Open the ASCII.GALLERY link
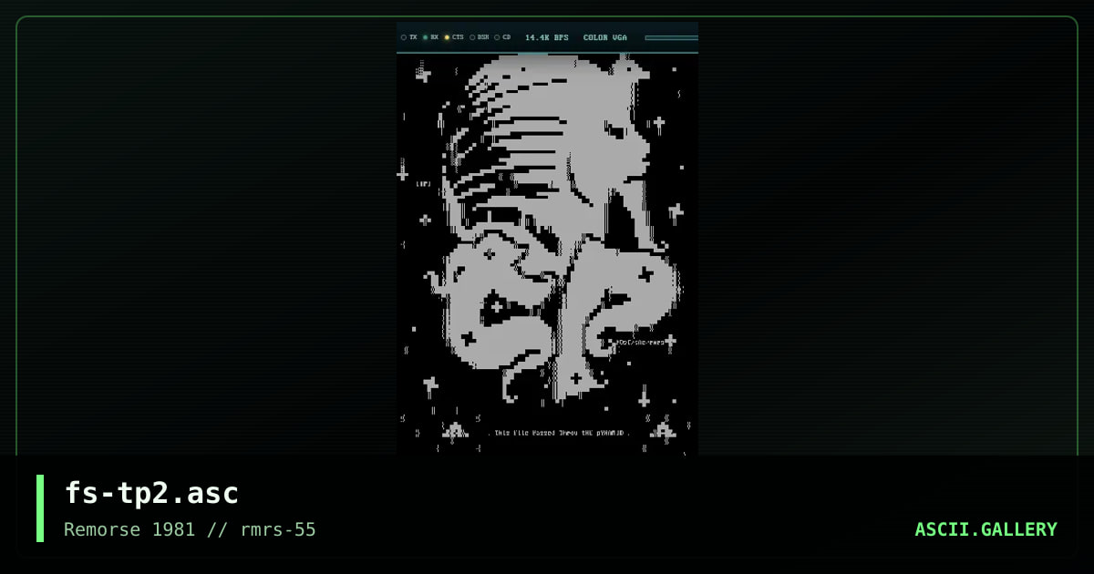The height and width of the screenshot is (574, 1094). 986,529
